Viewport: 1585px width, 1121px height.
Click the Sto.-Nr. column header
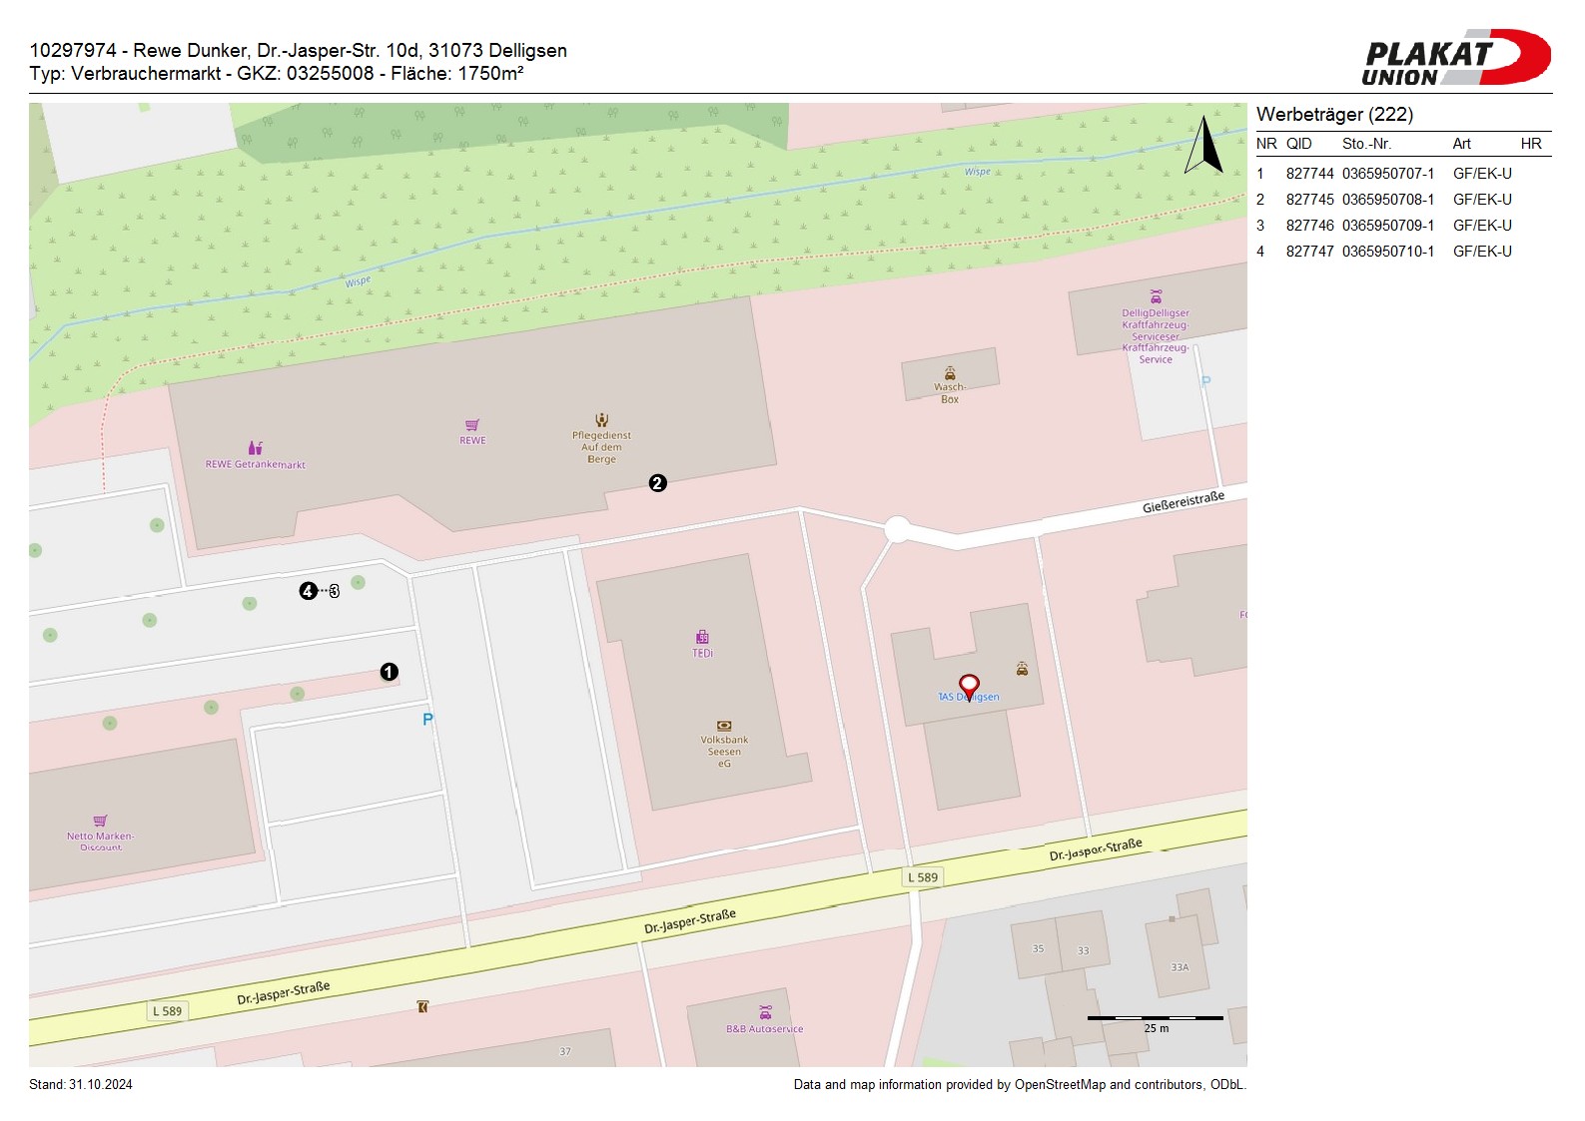pos(1366,144)
